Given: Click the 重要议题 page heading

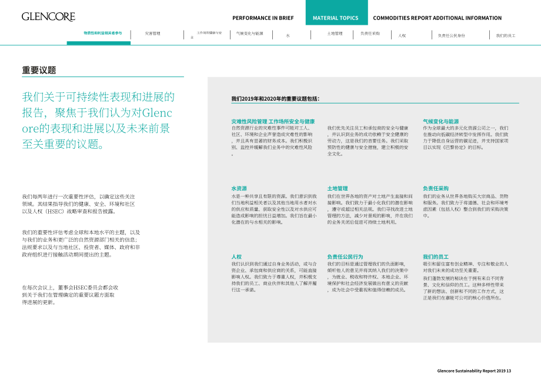Looking at the screenshot, I should (x=39, y=70).
